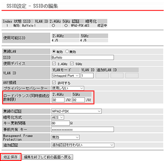Screen dimensions: 165x161
Task: Open the 無線の認証 WPA2-PSK dropdown
Action: [76, 111]
